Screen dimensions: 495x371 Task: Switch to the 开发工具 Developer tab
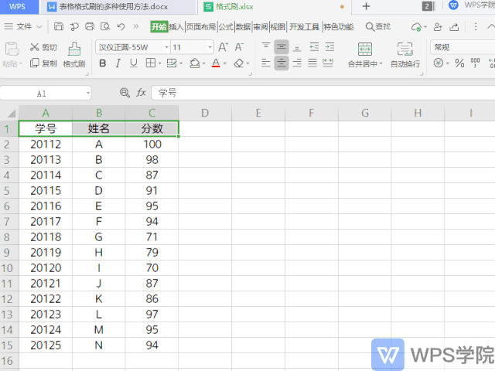(x=304, y=27)
